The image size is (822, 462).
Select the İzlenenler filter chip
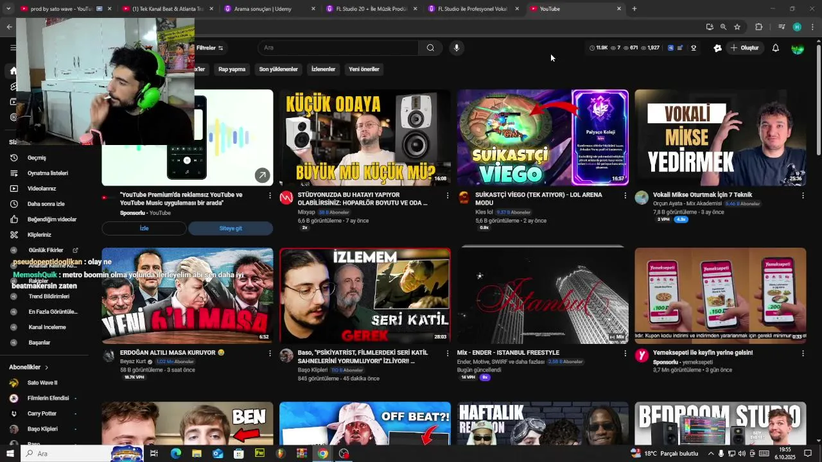pyautogui.click(x=323, y=69)
